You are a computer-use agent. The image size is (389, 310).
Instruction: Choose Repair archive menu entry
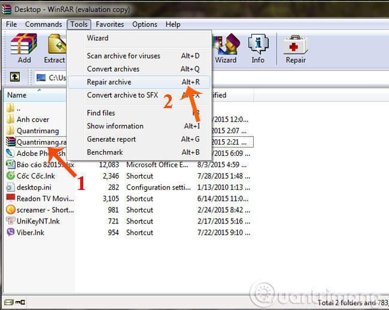[139, 82]
